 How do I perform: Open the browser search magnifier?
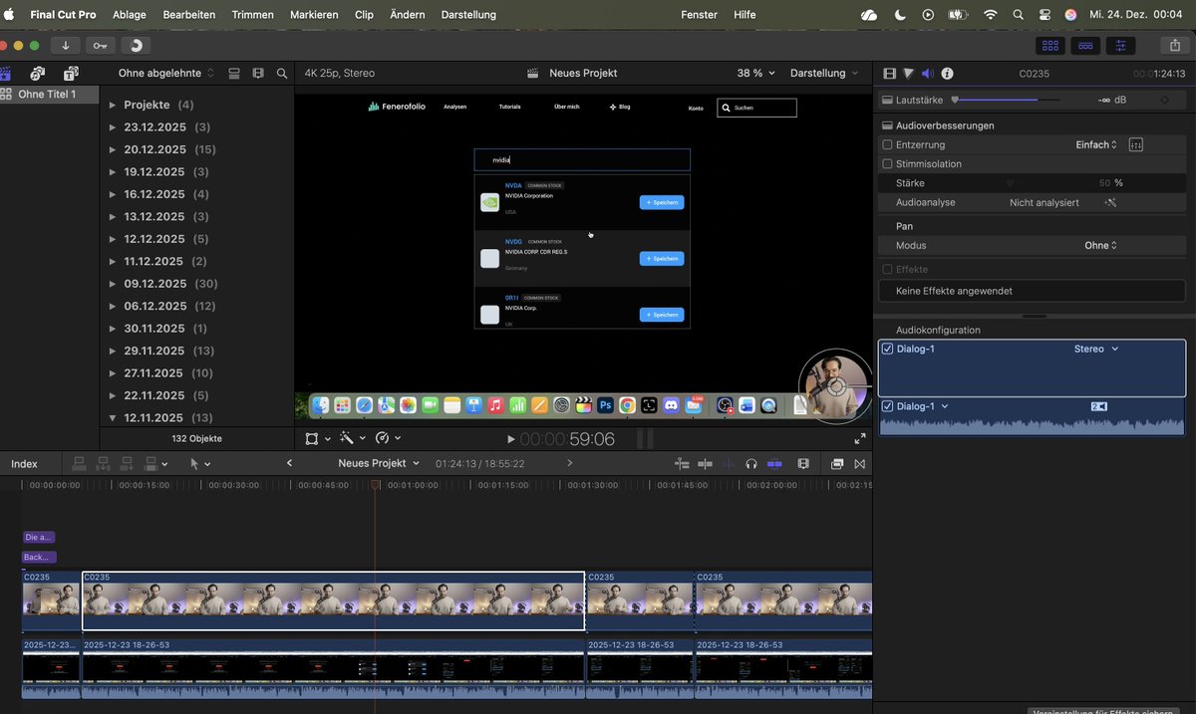tap(282, 73)
